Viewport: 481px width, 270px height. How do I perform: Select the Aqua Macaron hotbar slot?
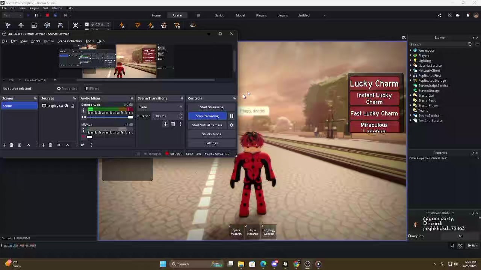click(x=253, y=231)
